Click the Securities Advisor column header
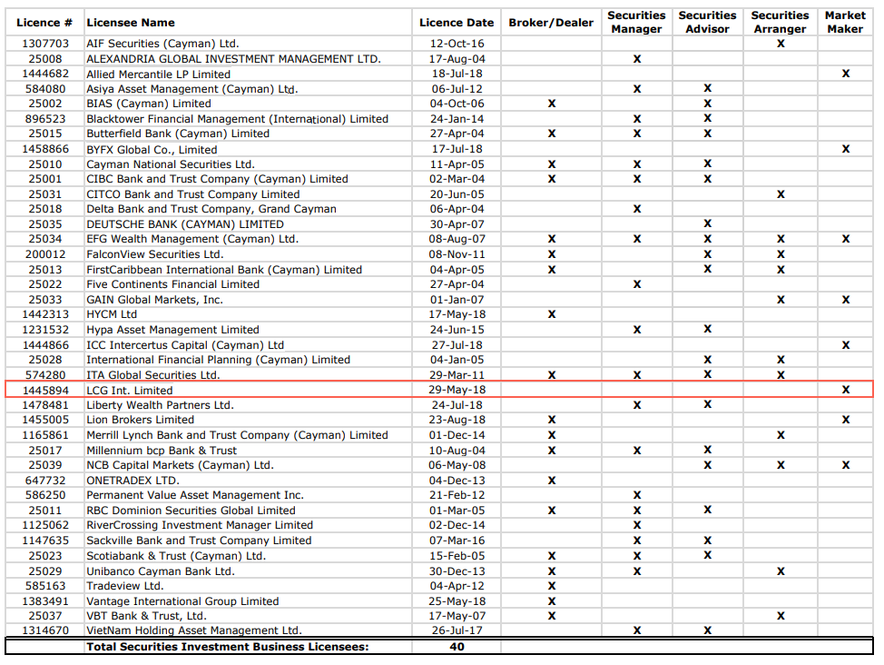This screenshot has width=884, height=665. [707, 23]
